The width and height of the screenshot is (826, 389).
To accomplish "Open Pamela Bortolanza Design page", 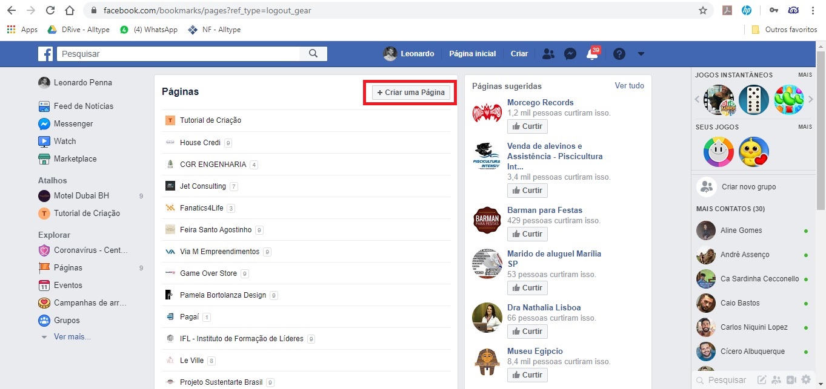I will [x=222, y=295].
